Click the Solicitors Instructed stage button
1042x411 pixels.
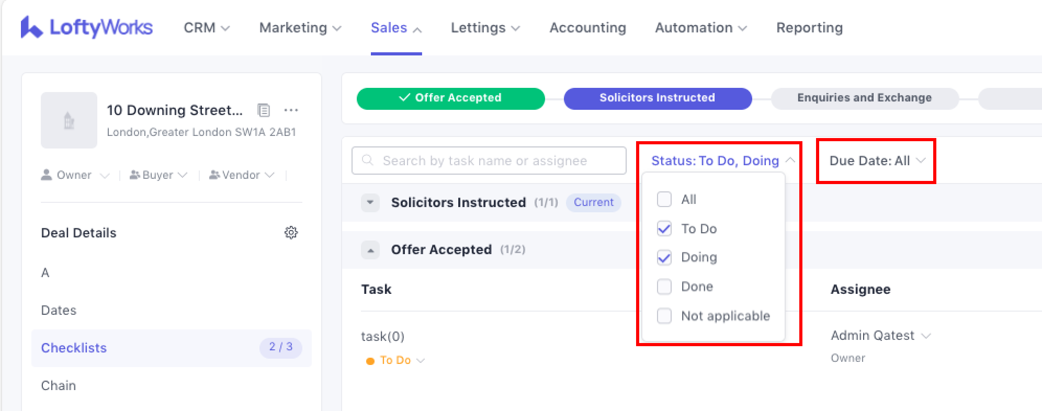658,98
